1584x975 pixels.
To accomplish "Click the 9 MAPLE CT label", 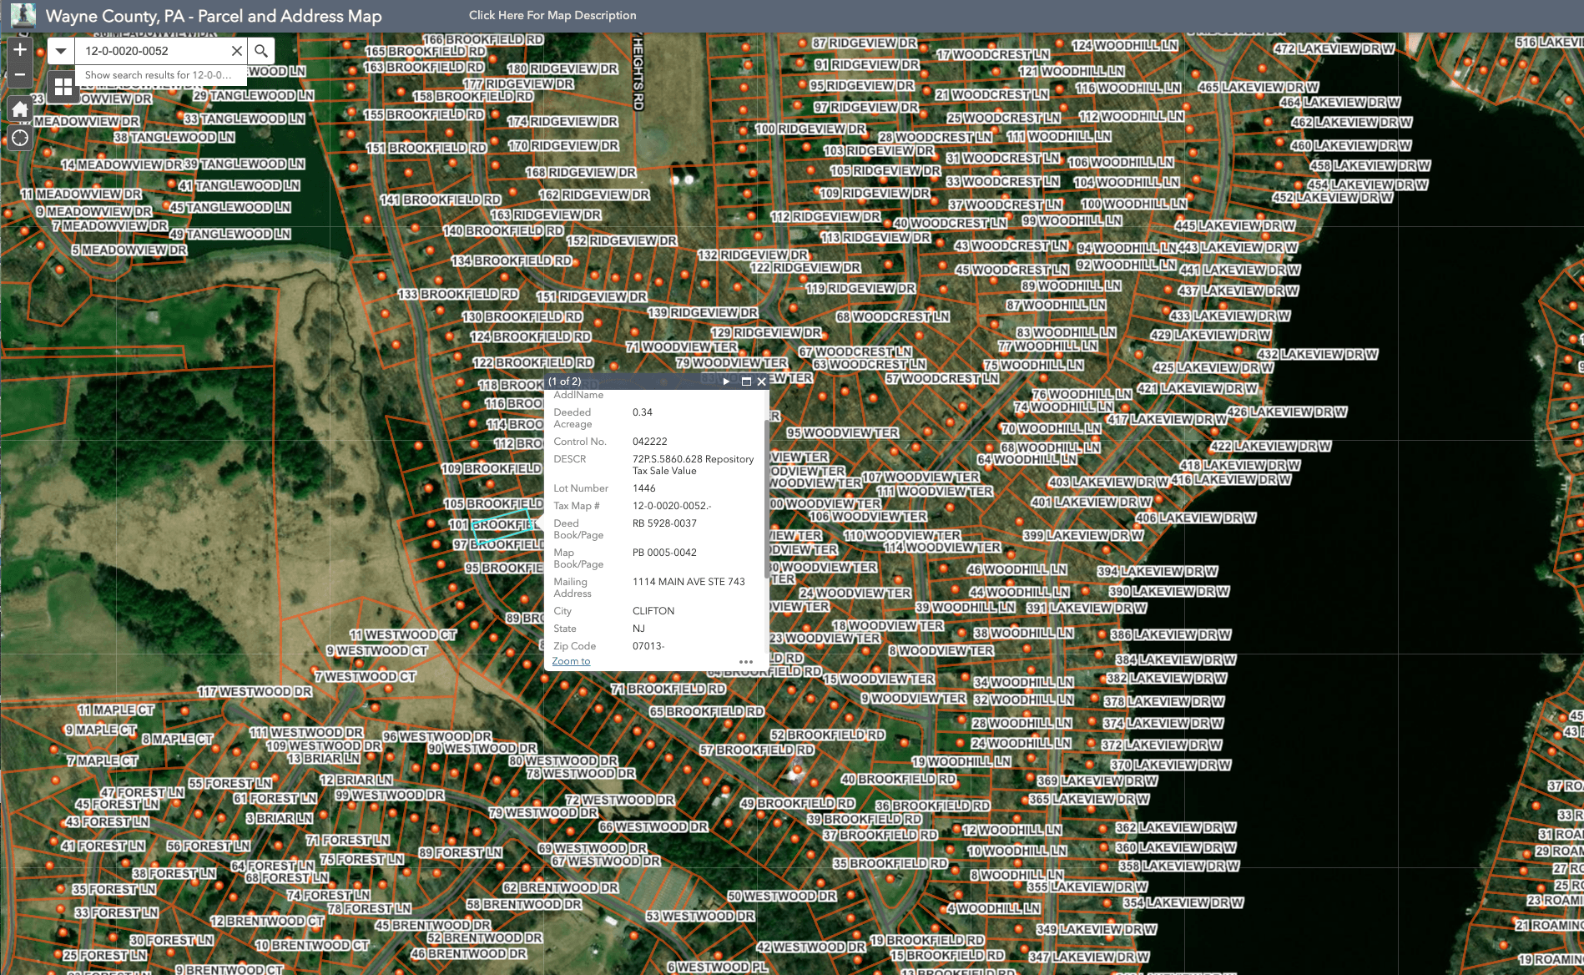I will tap(101, 730).
